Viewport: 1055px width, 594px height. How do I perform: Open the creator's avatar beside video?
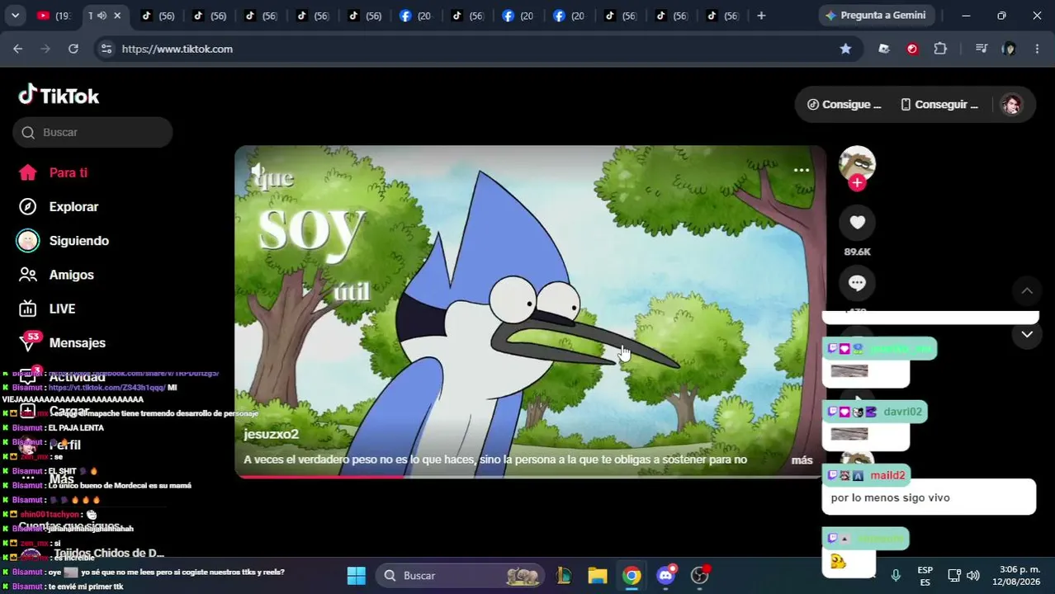tap(857, 163)
